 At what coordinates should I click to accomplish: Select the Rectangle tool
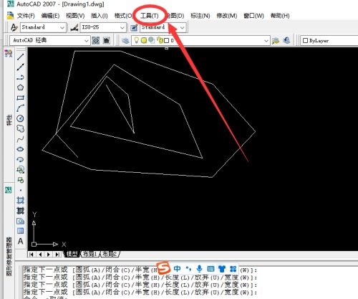[x=21, y=98]
